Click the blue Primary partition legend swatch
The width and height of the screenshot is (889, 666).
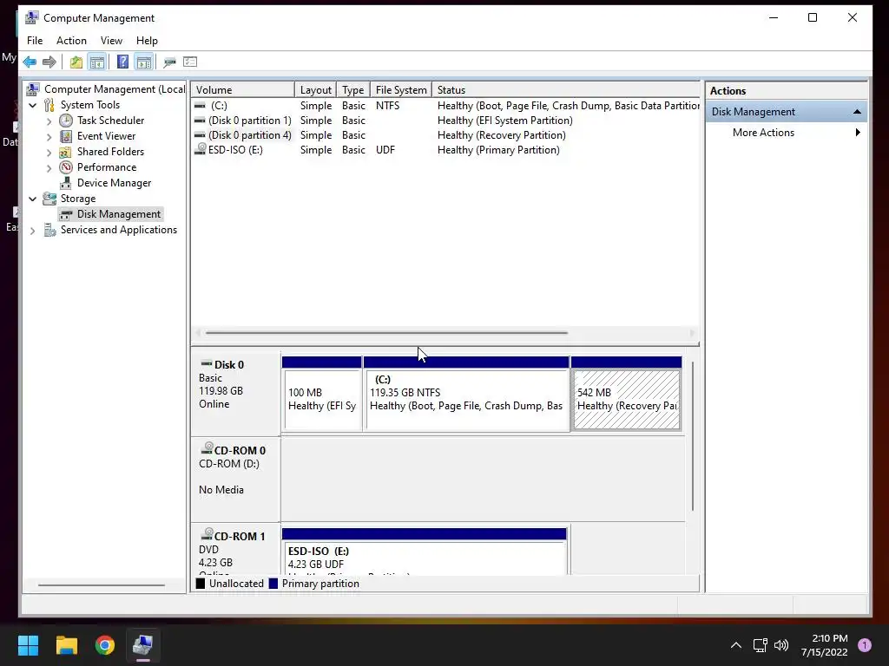pyautogui.click(x=273, y=584)
